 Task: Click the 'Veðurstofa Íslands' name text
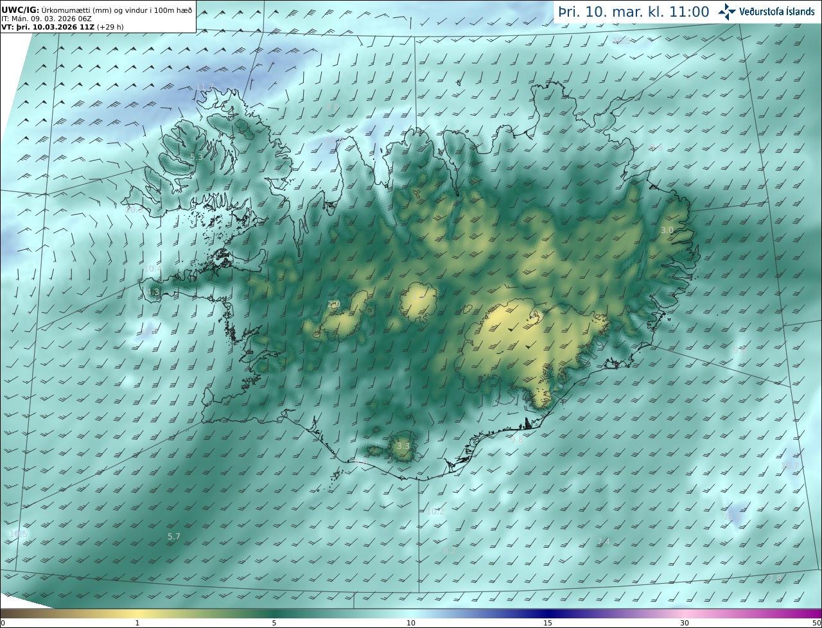pos(777,12)
